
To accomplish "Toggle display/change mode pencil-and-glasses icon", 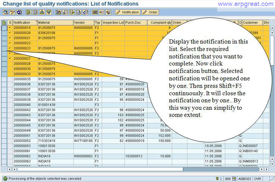I will tap(12, 12).
